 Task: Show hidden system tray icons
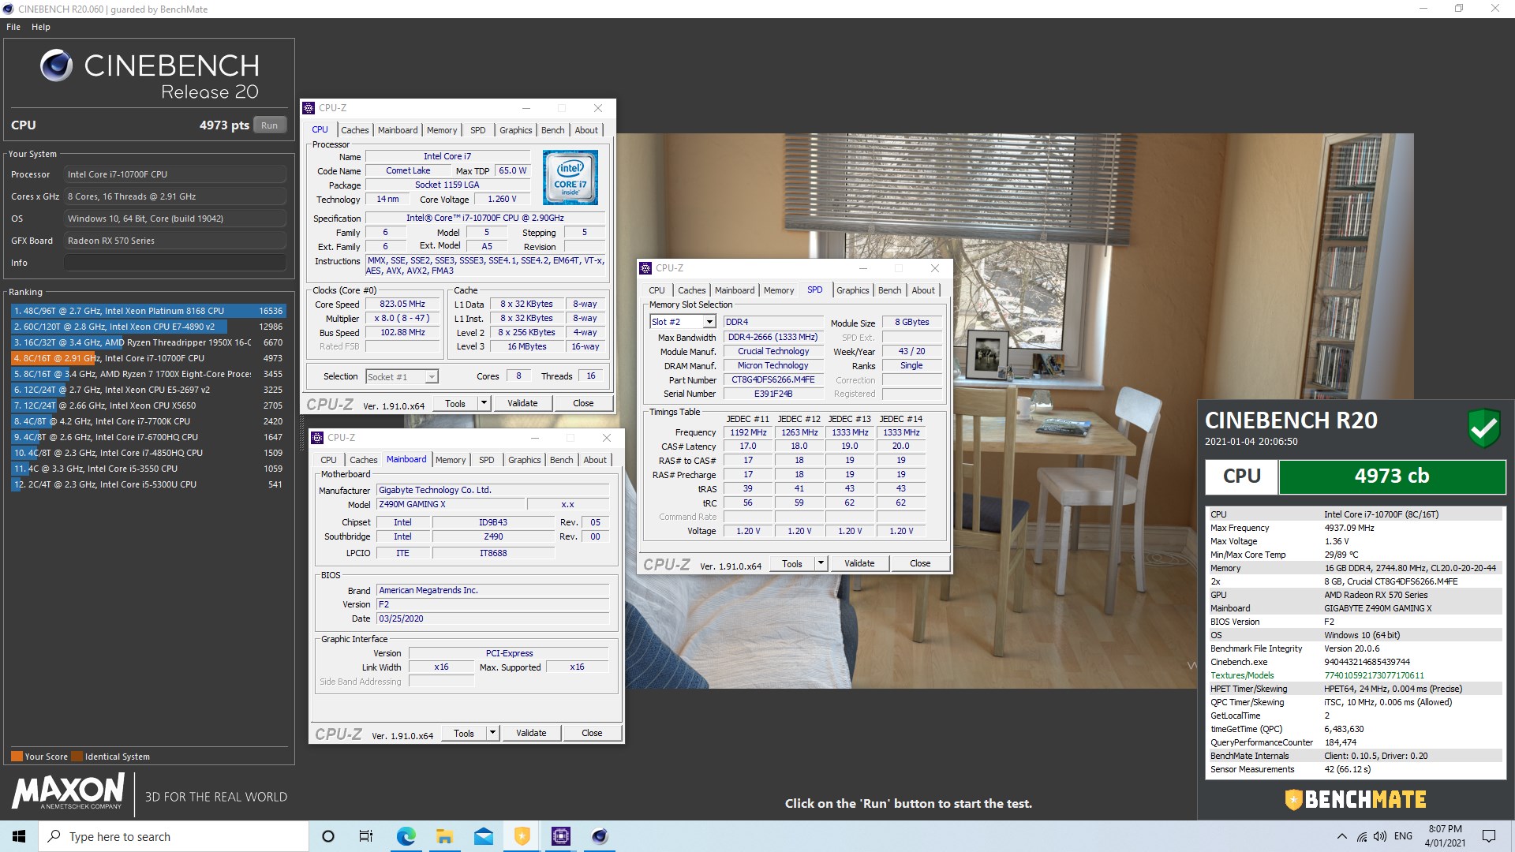click(x=1341, y=836)
